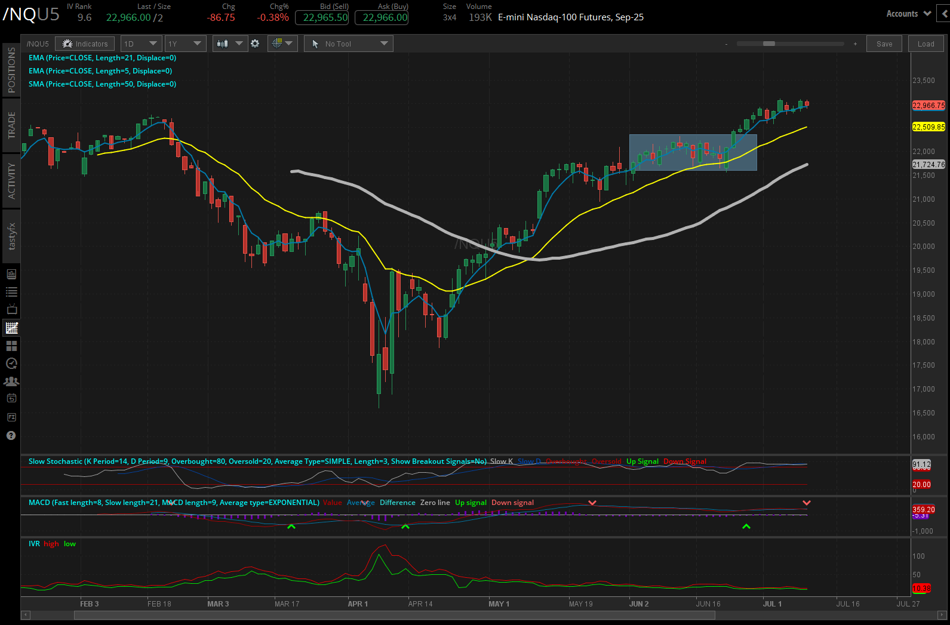Click the blue highlighted rectangle on chart
Screen dimensions: 950x625
pos(693,152)
